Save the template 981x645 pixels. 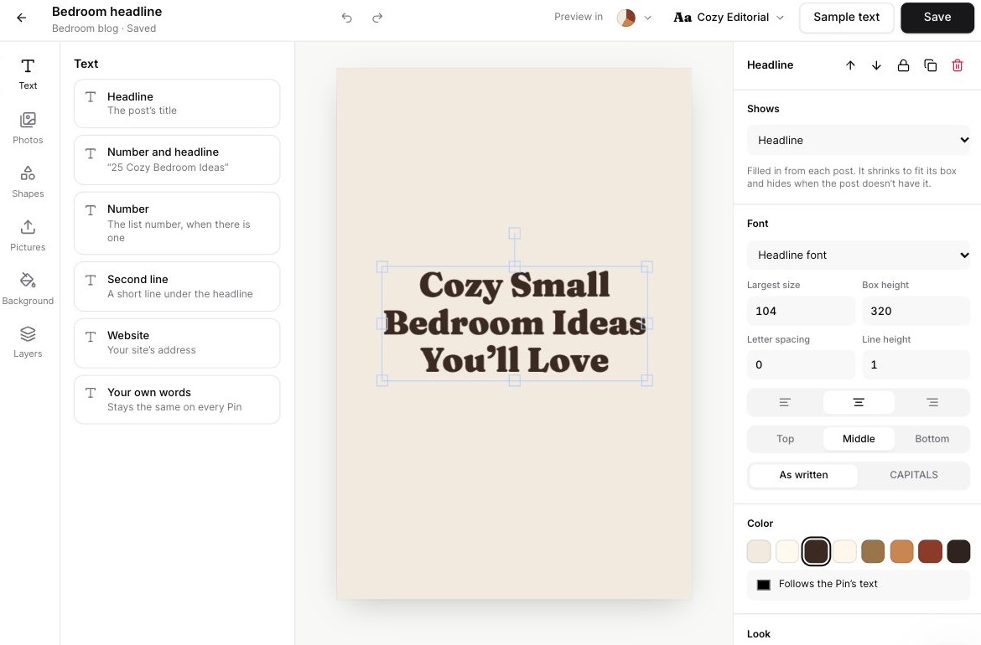[x=937, y=18]
